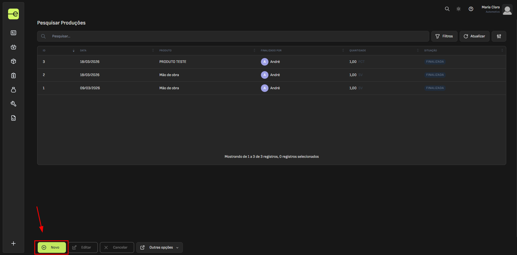The width and height of the screenshot is (517, 255).
Task: Open the shopping basket sidebar icon
Action: [x=13, y=47]
